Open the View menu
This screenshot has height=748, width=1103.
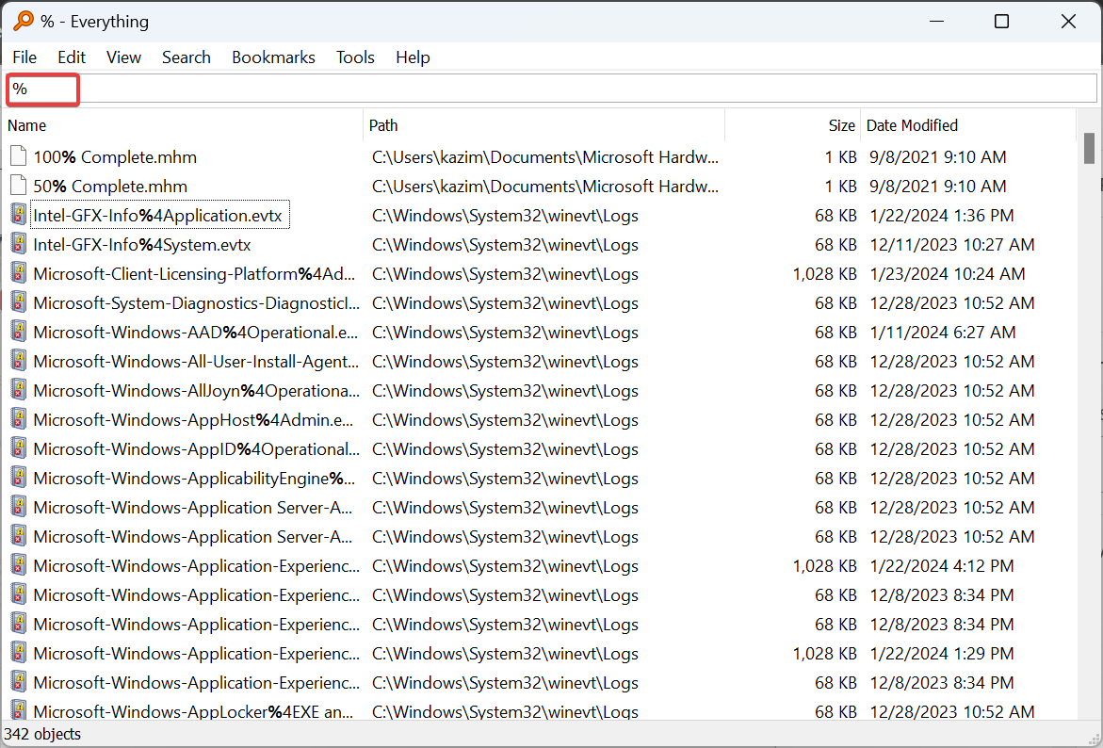[x=123, y=57]
